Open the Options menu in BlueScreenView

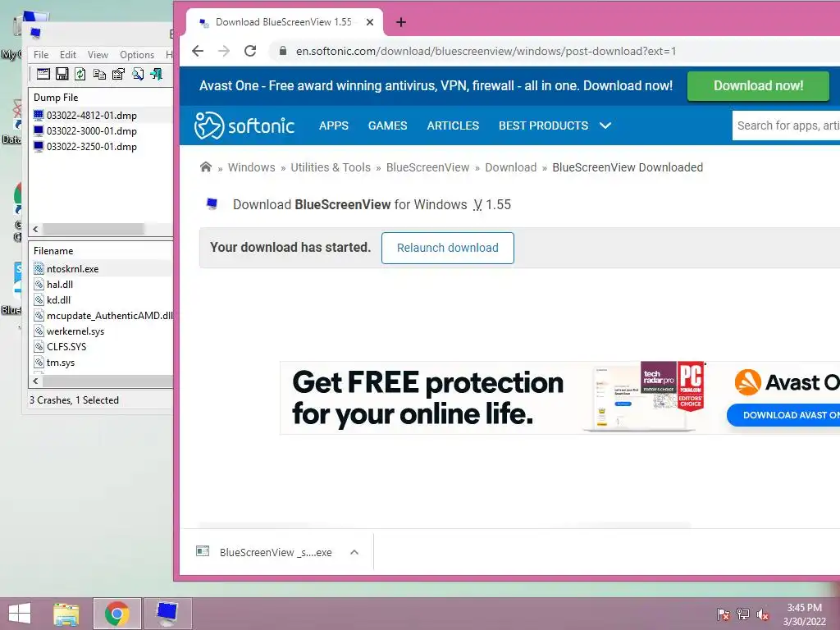[137, 55]
